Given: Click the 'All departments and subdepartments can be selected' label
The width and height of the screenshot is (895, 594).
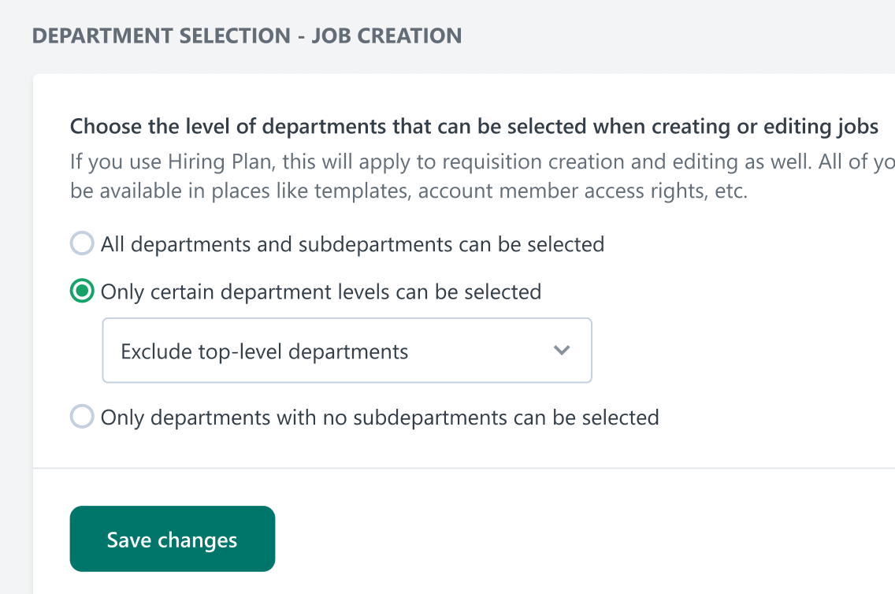Looking at the screenshot, I should pyautogui.click(x=353, y=244).
